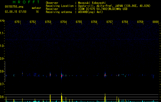This screenshot has height=102, width=161.
Task: Click the 0759 time axis marker
Action: (x=140, y=22)
